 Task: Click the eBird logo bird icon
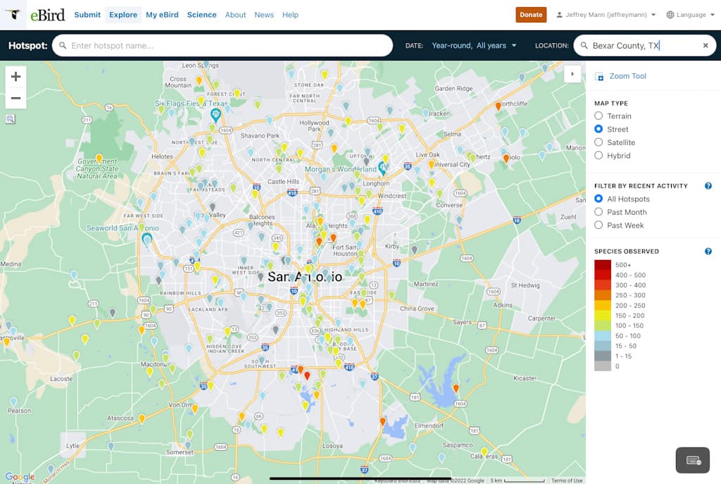(15, 14)
